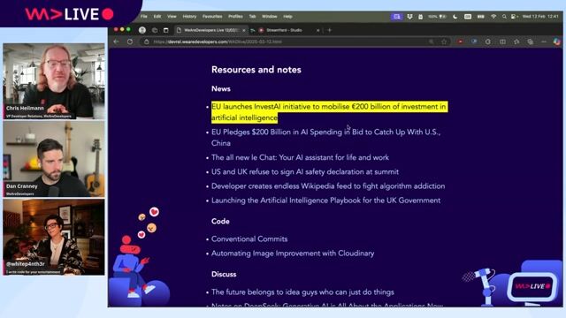
Task: Click the battery percentage indicator in menu bar
Action: click(437, 17)
